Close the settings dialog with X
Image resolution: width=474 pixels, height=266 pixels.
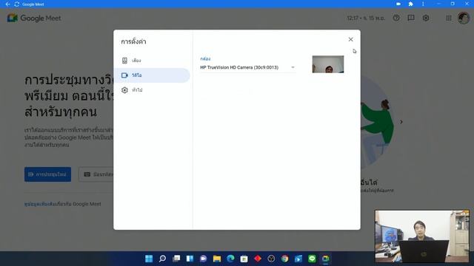tap(350, 39)
